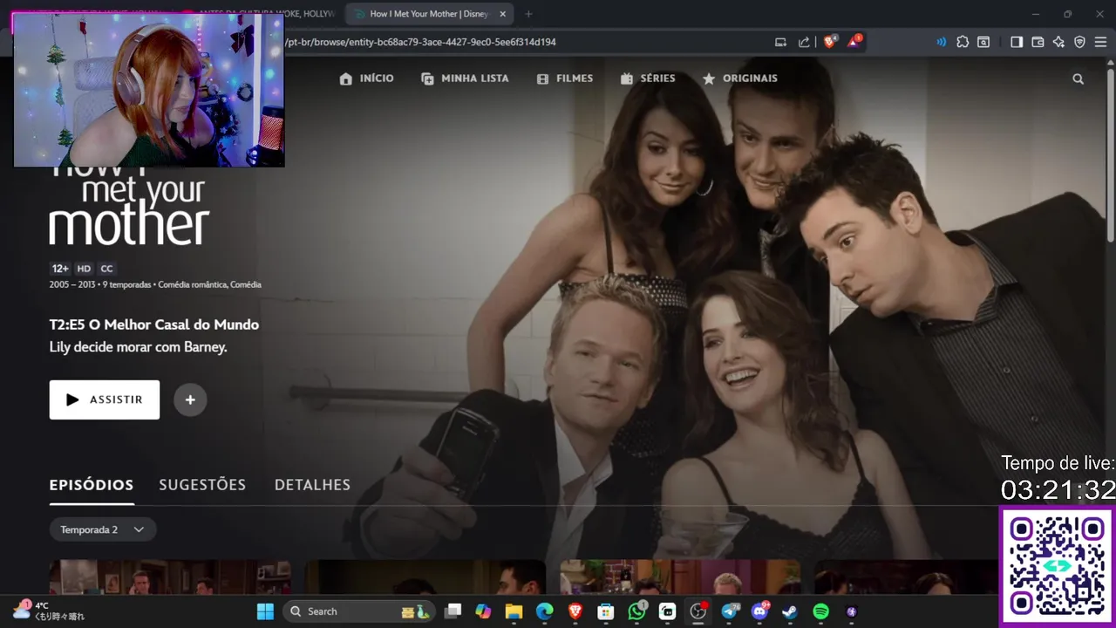Click the page vertical scrollbar
This screenshot has height=628, width=1116.
tap(1111, 157)
